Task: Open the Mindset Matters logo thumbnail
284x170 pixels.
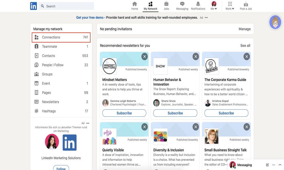Action: [109, 66]
